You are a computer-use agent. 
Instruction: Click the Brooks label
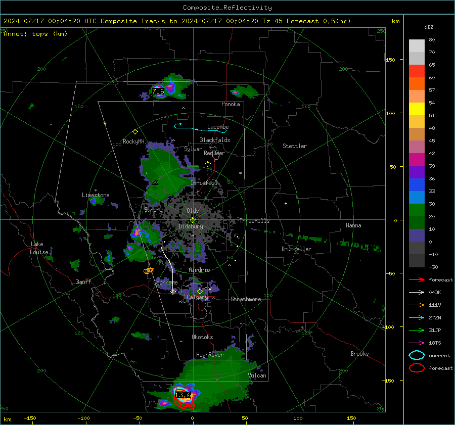[x=359, y=354]
